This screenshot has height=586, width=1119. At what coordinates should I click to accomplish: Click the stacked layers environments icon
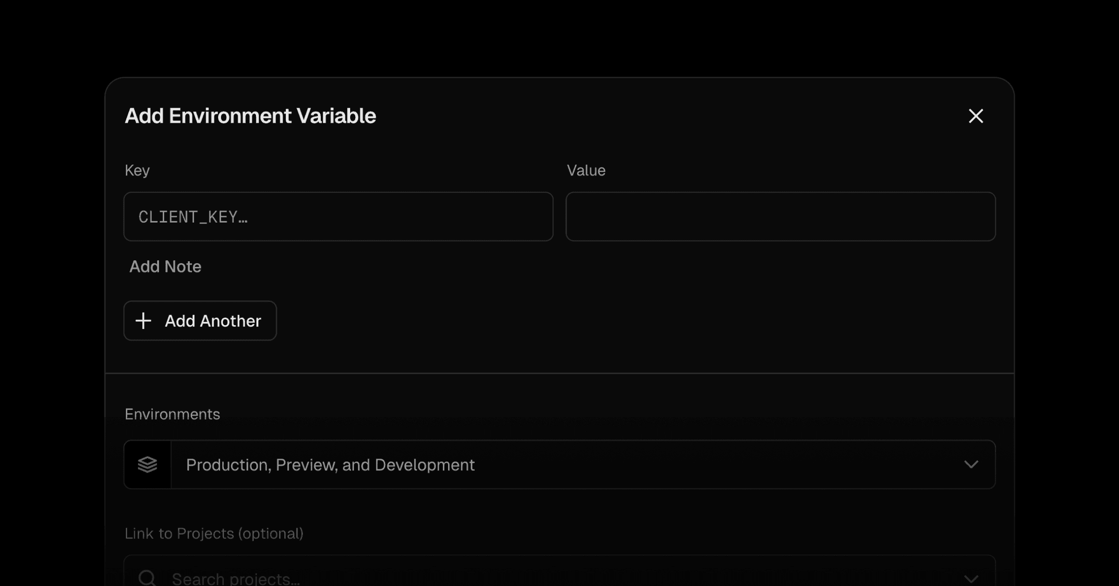click(x=147, y=465)
